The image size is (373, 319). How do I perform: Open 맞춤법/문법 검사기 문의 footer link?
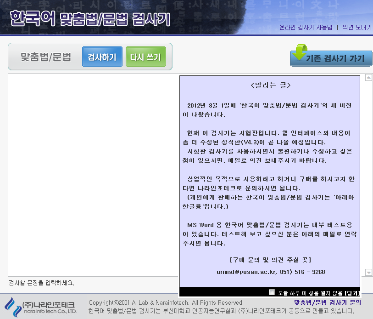point(327,302)
